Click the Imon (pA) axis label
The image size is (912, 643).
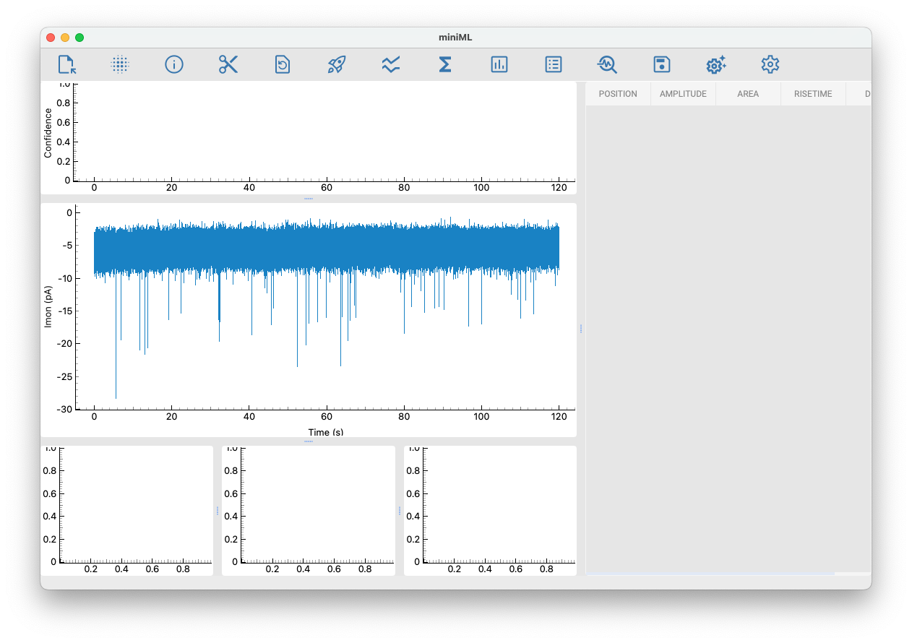48,306
